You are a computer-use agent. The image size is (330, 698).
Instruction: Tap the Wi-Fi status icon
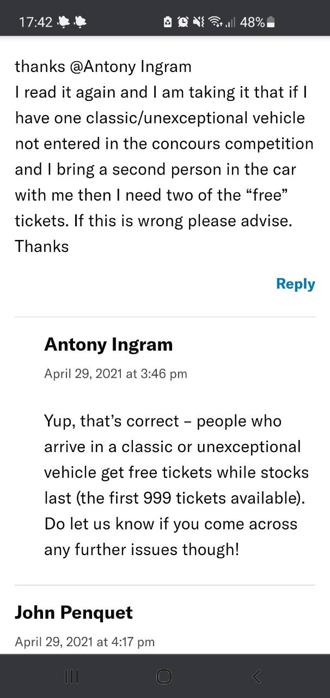coord(217,22)
